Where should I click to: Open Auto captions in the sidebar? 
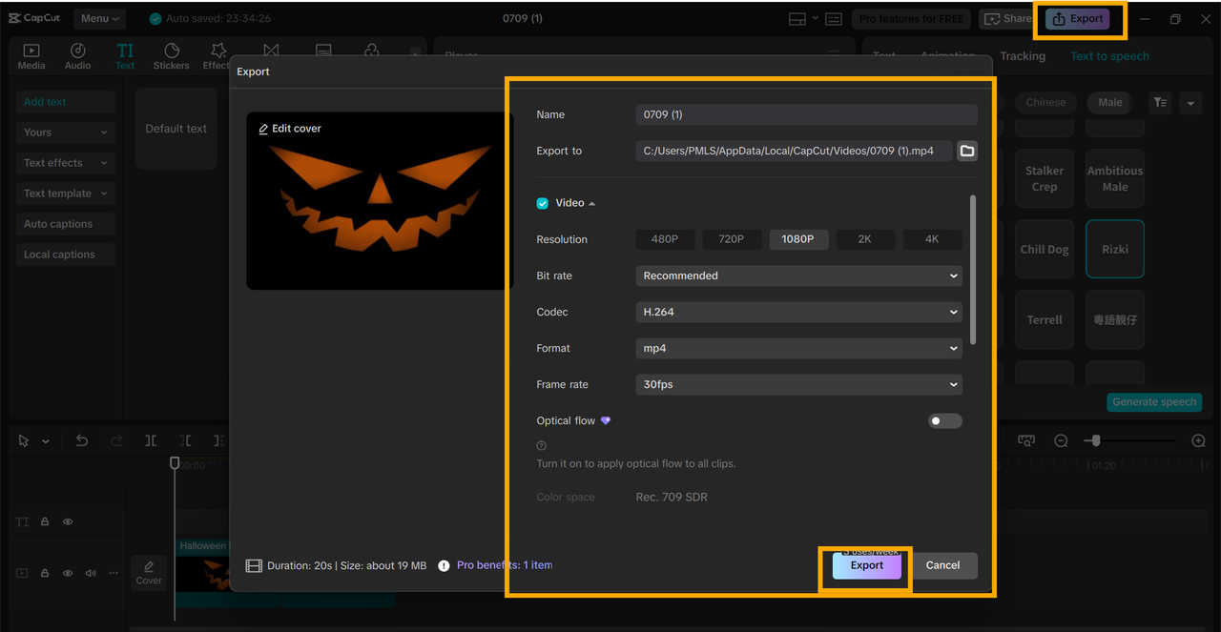(x=66, y=224)
